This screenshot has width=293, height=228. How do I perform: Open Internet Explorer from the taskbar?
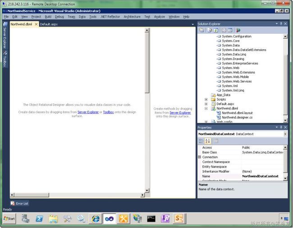(x=96, y=219)
